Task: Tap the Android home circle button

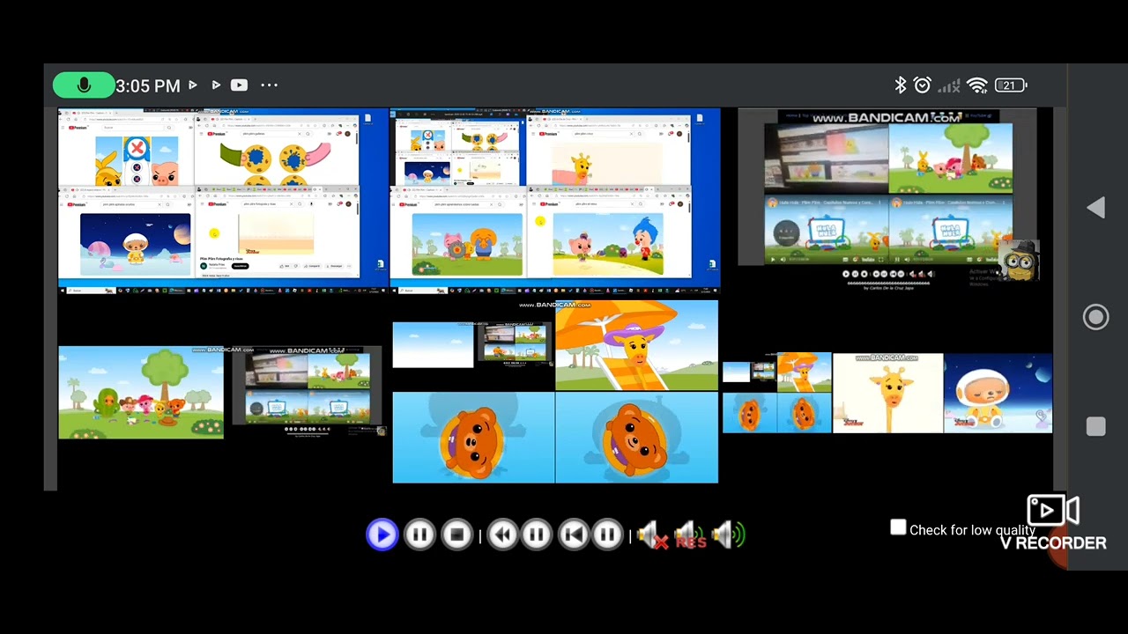Action: pos(1095,317)
